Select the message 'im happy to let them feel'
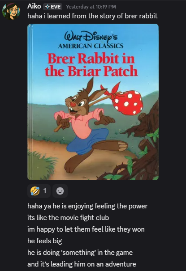This screenshot has width=186, height=271. [x=86, y=229]
